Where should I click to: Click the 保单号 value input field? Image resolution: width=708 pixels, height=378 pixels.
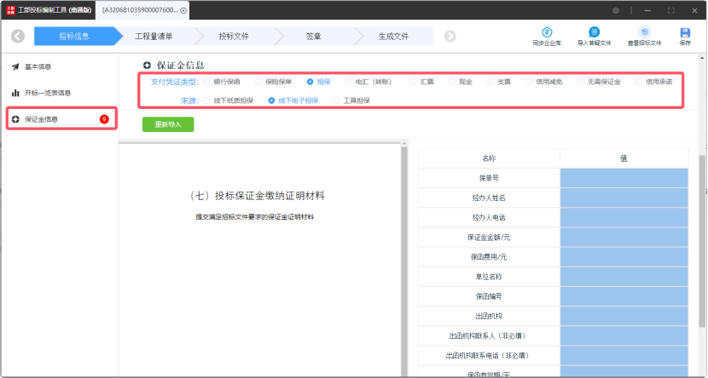click(624, 177)
